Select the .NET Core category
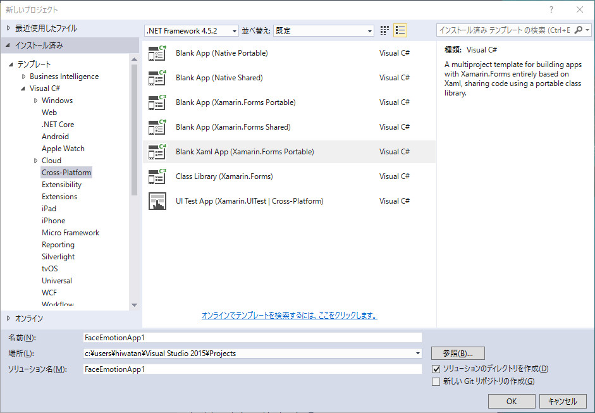 [58, 125]
